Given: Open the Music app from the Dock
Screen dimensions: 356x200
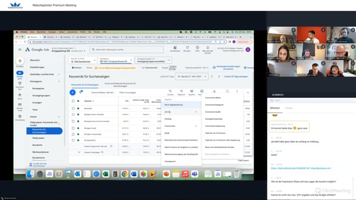Looking at the screenshot, I should [x=185, y=174].
